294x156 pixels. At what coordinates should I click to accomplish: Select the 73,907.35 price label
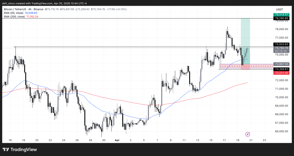(281, 64)
